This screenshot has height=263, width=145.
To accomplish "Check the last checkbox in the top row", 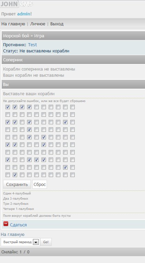I will (x=73, y=107).
